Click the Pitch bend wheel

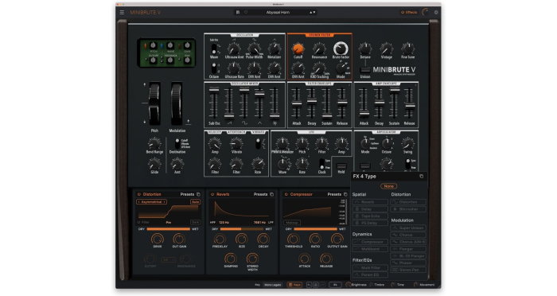pyautogui.click(x=154, y=104)
